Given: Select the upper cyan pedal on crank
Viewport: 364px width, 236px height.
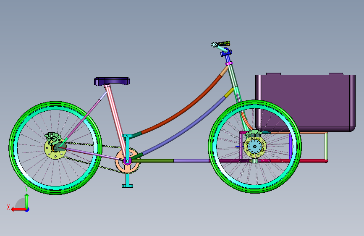Looking at the screenshot, I should pos(127,136).
